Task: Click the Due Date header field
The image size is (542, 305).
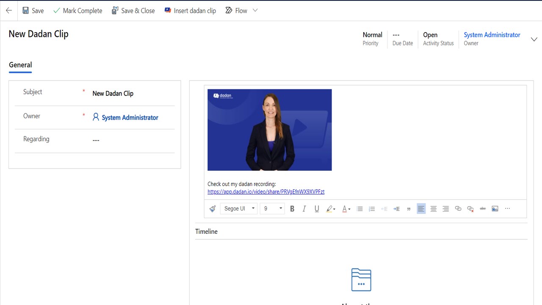Action: pos(403,39)
